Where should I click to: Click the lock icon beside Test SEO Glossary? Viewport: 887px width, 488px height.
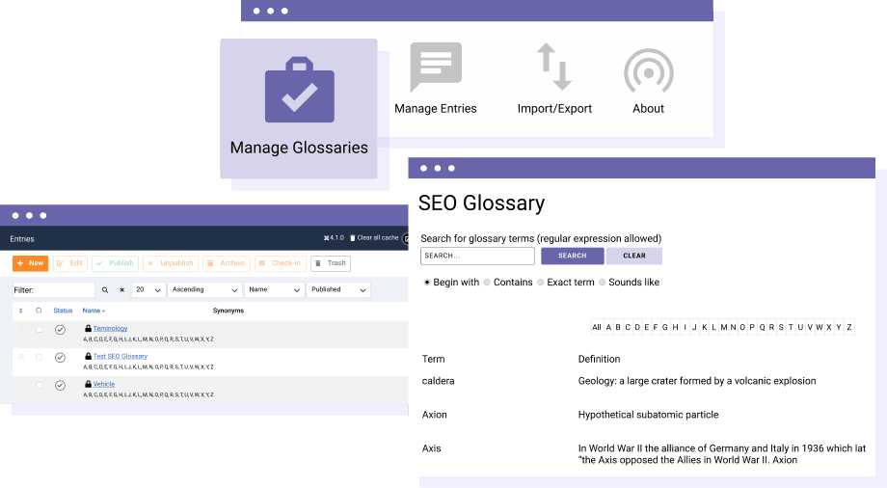coord(88,357)
